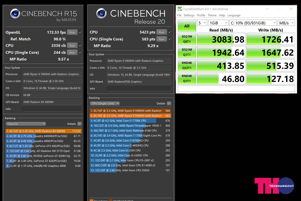Click the 3083.98 sequential read result

pyautogui.click(x=221, y=39)
